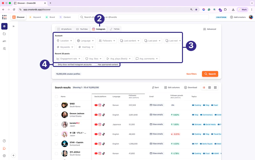Click the creator lookup sidebar icon
255x160 pixels.
(4, 48)
